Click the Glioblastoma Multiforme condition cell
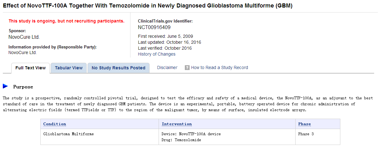 coord(69,134)
